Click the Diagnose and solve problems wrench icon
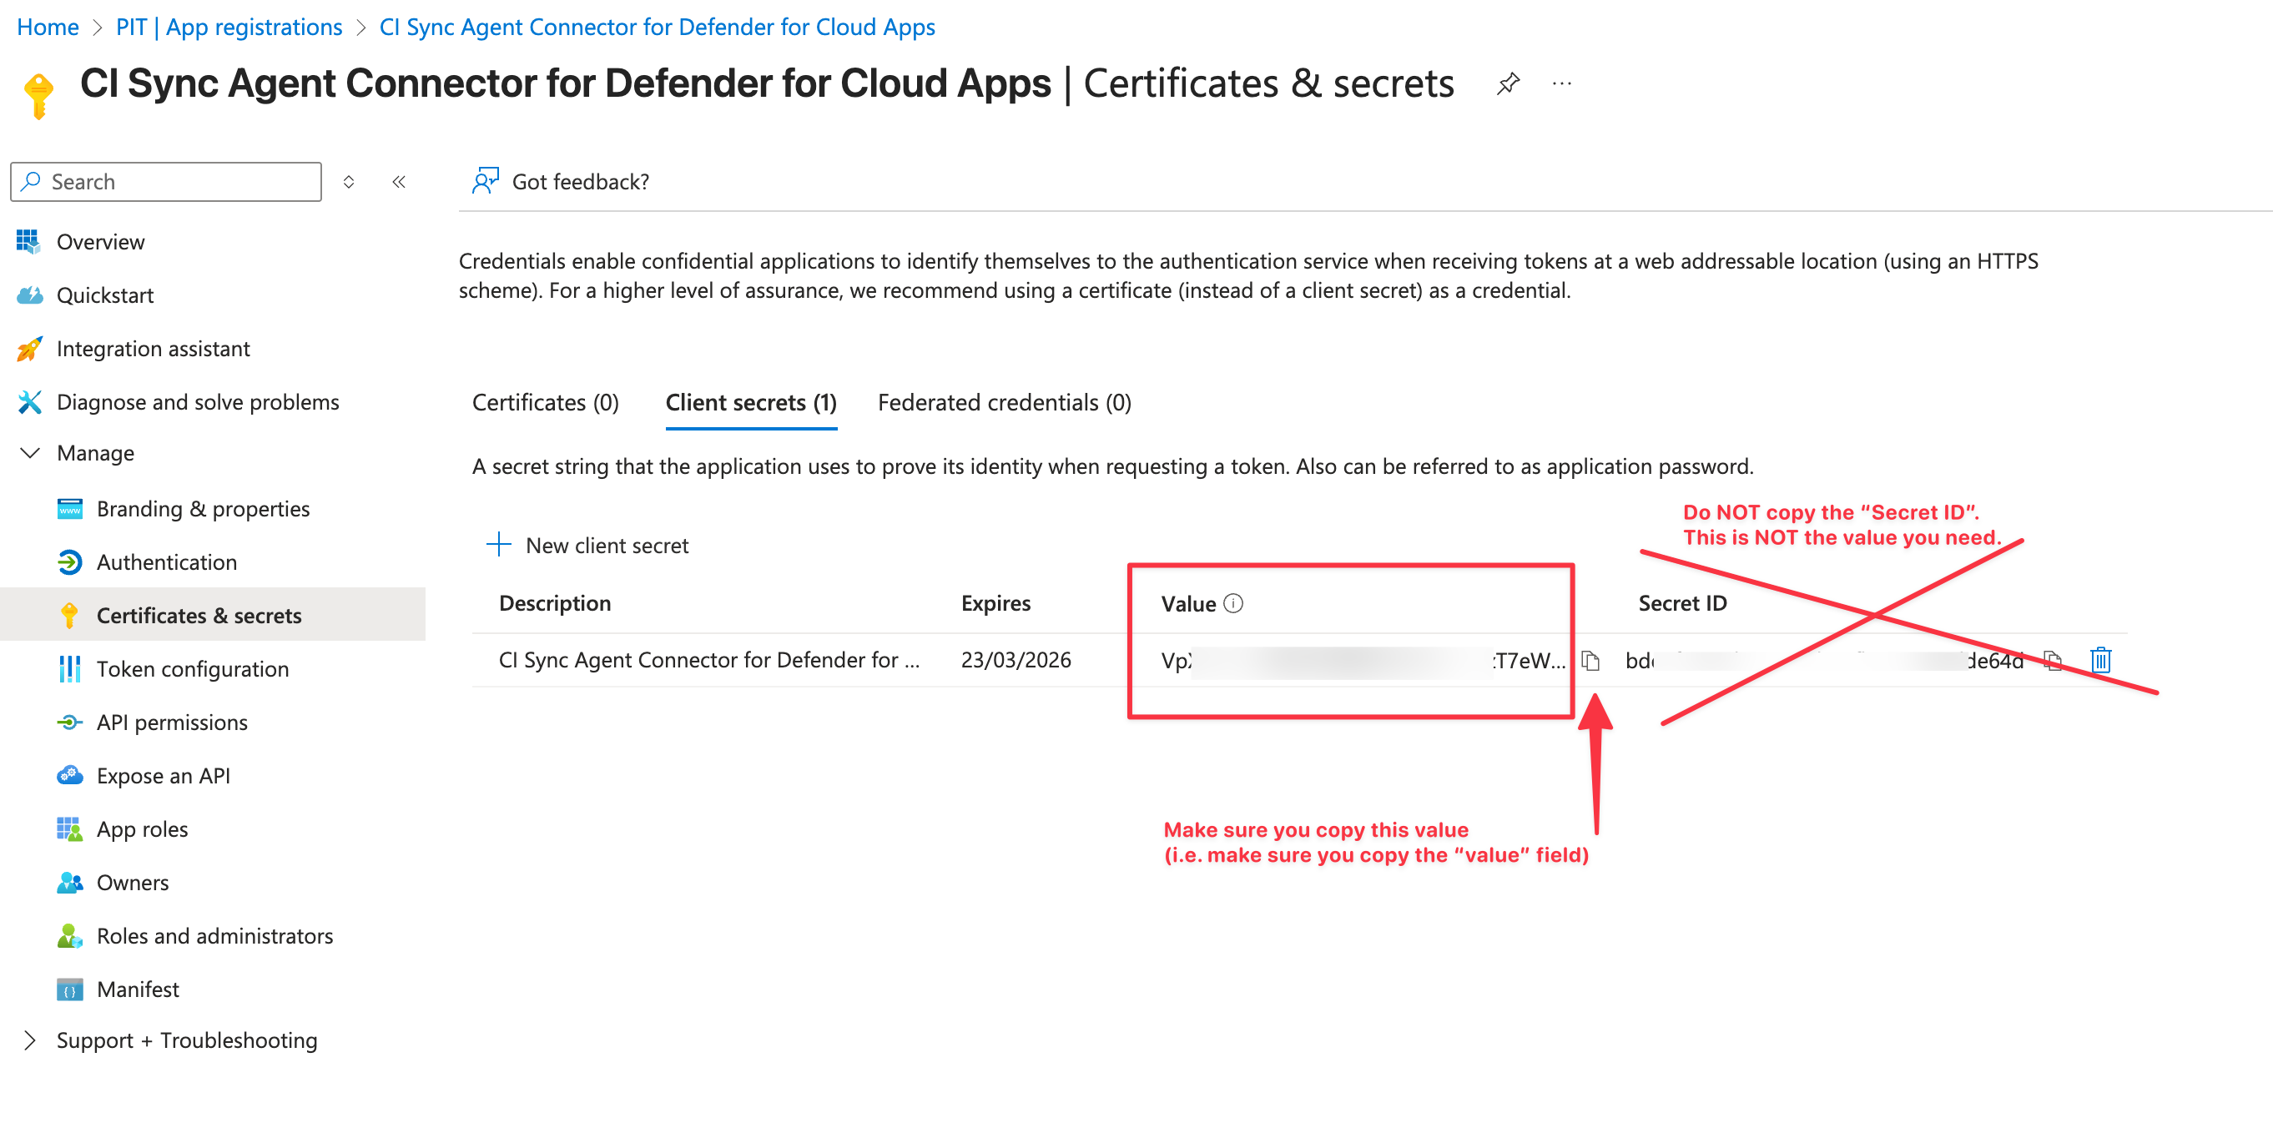The image size is (2273, 1138). pos(28,402)
